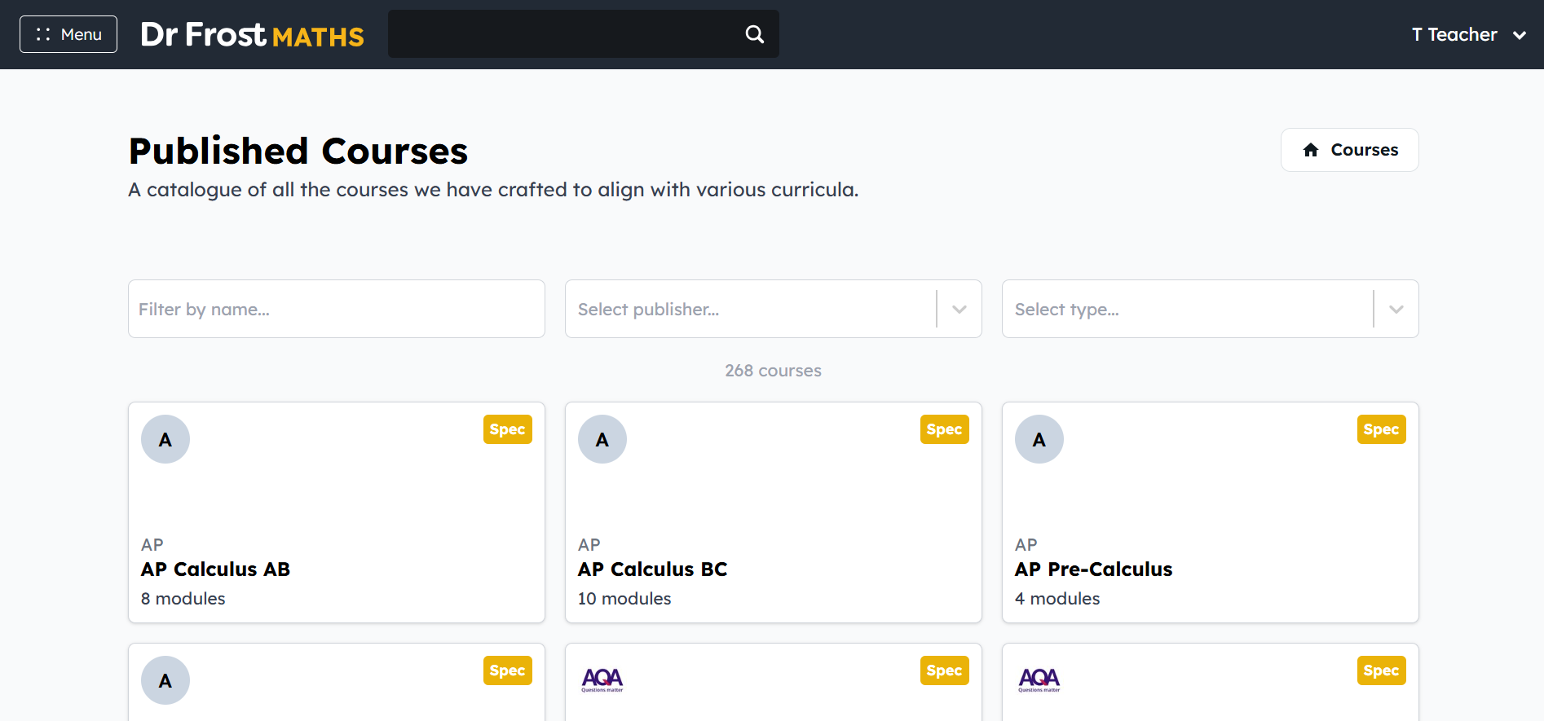Click Spec badge on AP Calculus BC
The width and height of the screenshot is (1544, 721).
(944, 429)
